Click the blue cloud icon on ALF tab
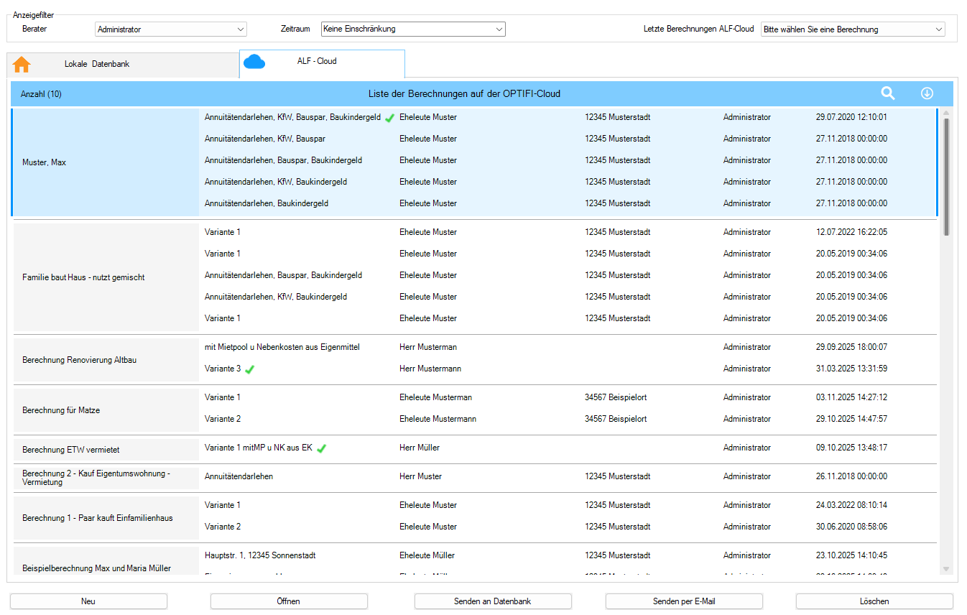Image resolution: width=967 pixels, height=615 pixels. (x=254, y=63)
